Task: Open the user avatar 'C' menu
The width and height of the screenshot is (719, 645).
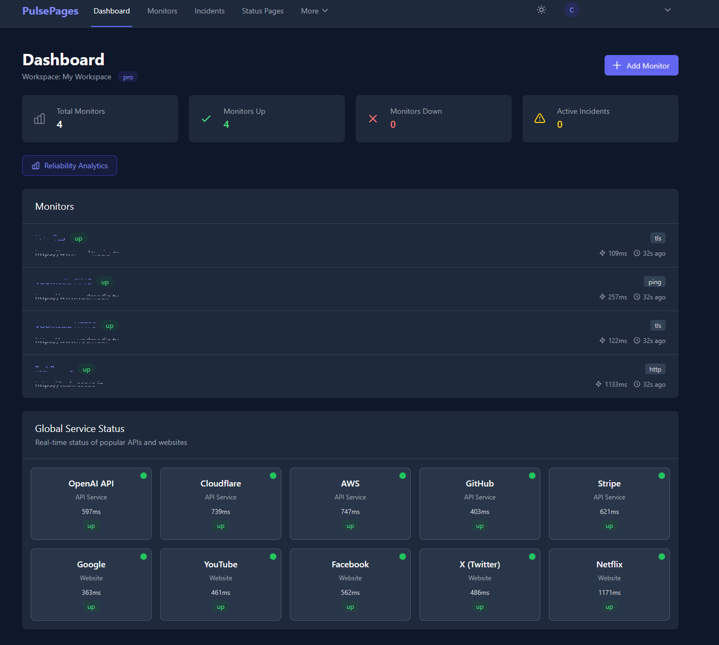Action: (x=572, y=10)
